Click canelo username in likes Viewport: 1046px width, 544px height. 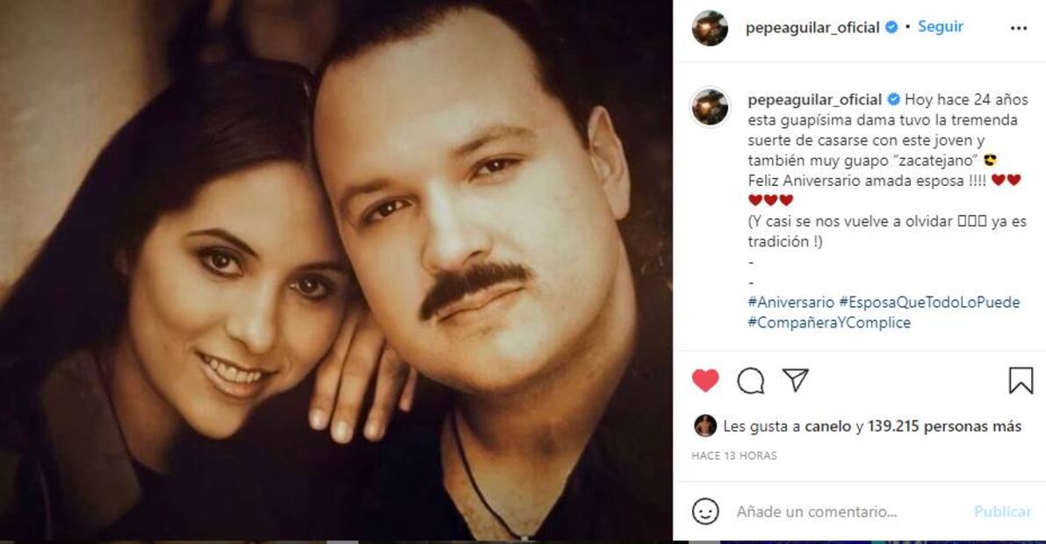828,426
